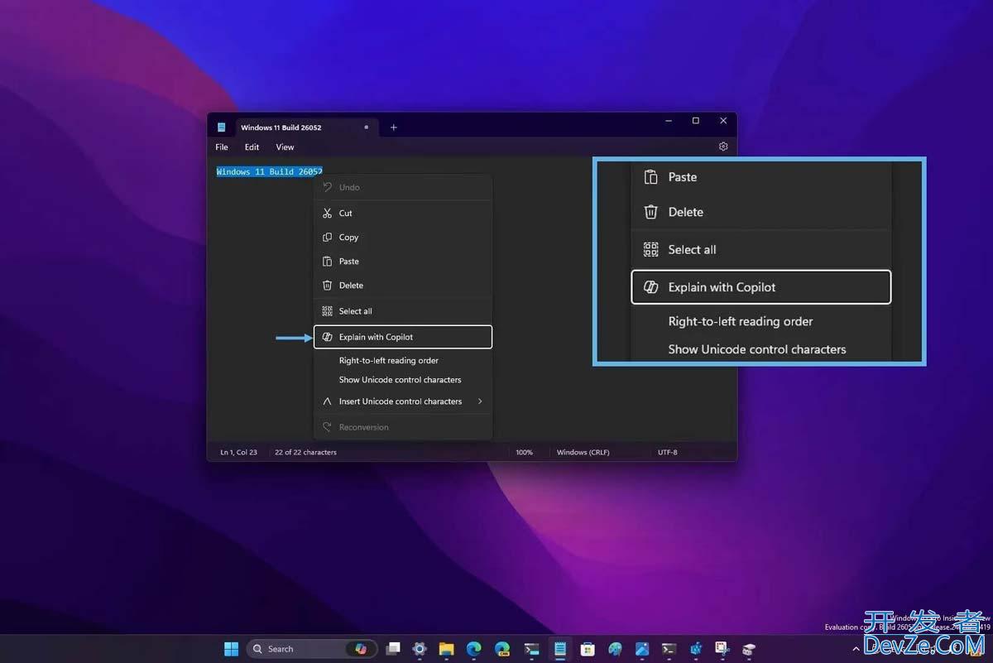Switch to Notepad taskbar icon
Image resolution: width=993 pixels, height=663 pixels.
560,649
